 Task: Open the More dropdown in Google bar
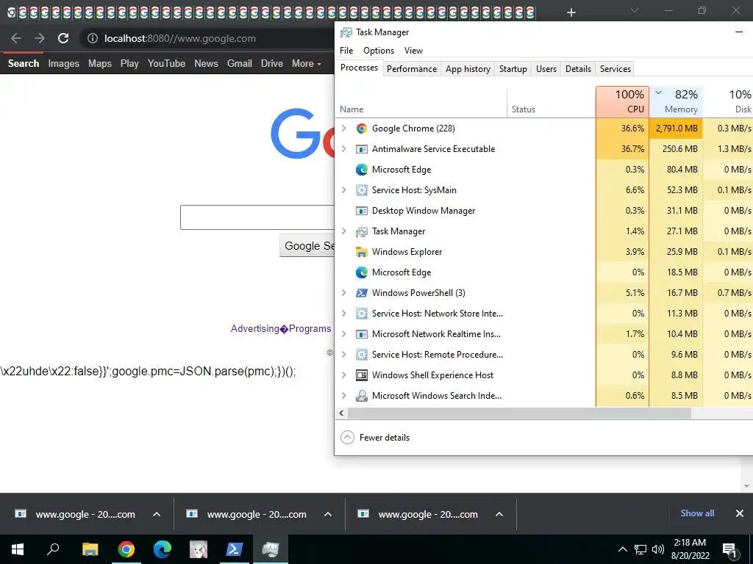click(x=307, y=63)
